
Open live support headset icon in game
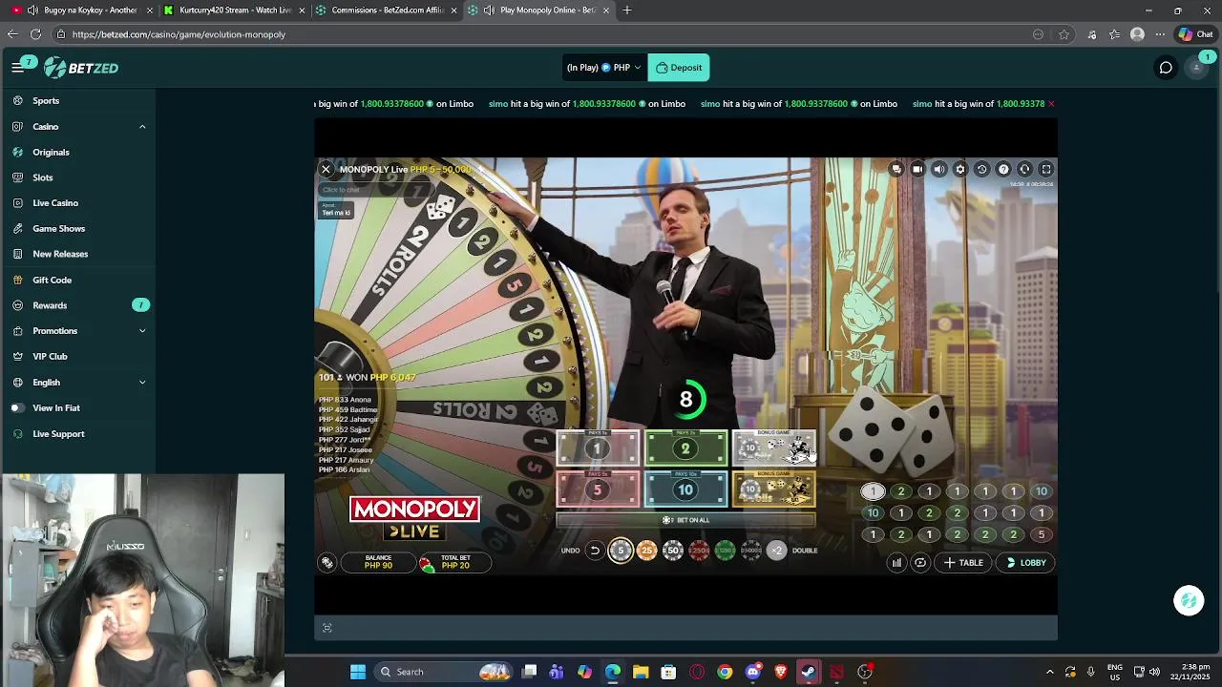click(1024, 169)
